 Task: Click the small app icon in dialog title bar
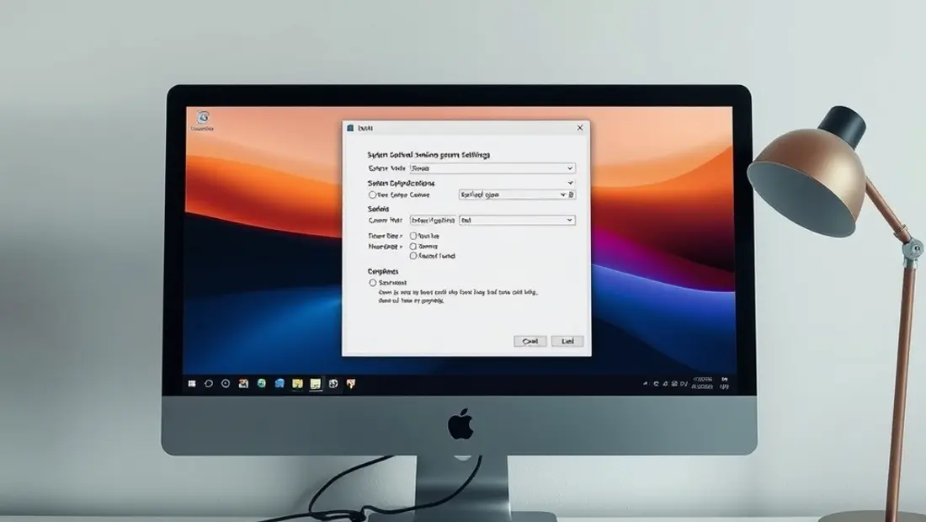(350, 127)
